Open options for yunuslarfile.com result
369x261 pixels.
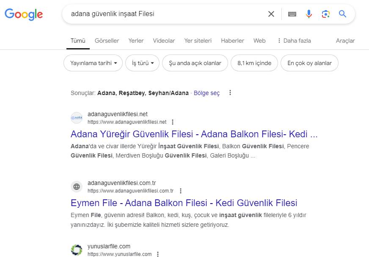tap(158, 254)
